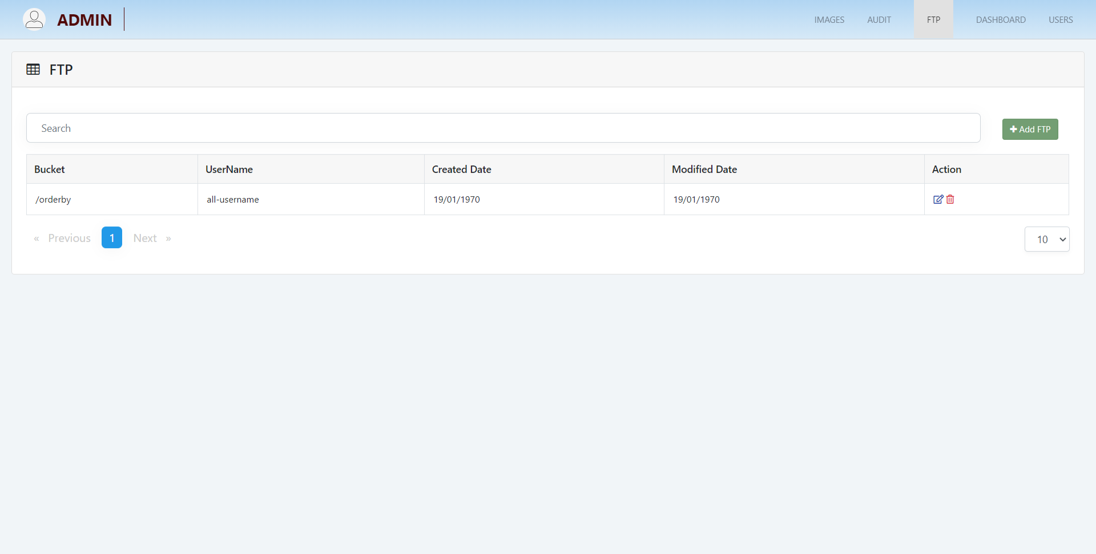Expand the rows-per-page dropdown showing 10

(x=1046, y=239)
